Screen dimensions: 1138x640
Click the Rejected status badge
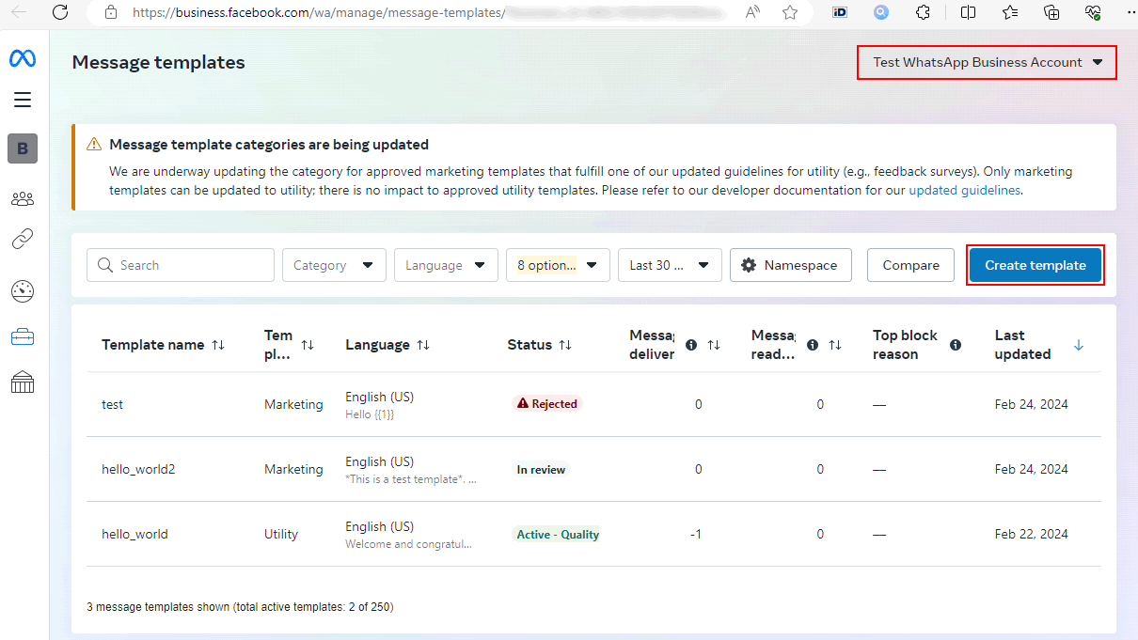547,403
